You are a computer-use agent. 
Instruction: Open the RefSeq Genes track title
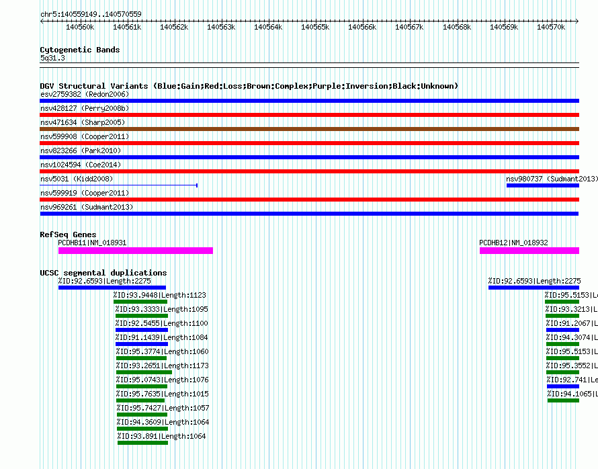click(68, 234)
